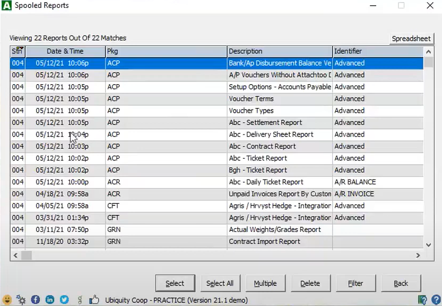
Task: Open the Spreadsheet view
Action: pos(411,38)
